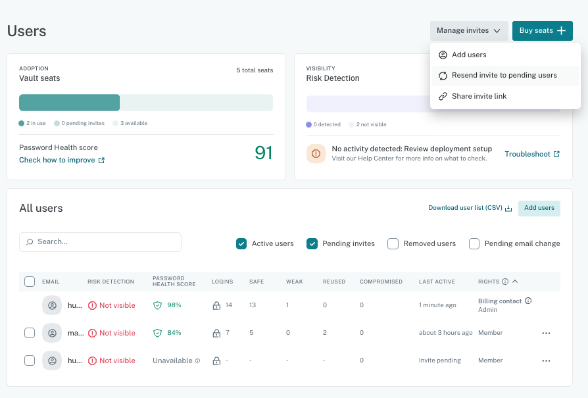Click the Vault seats usage bar

[146, 103]
